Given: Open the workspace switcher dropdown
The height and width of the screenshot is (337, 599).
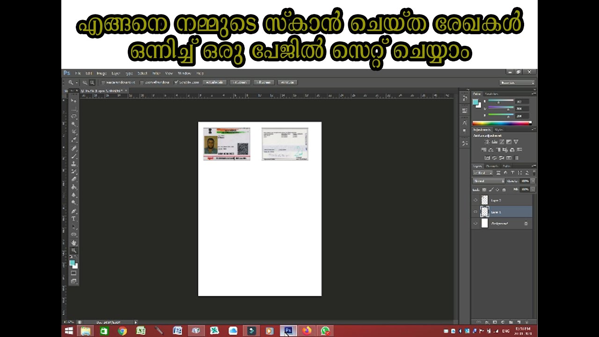Looking at the screenshot, I should [x=518, y=82].
